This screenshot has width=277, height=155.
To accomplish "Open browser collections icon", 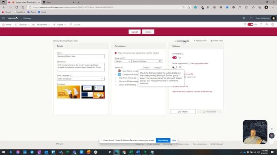I will (x=260, y=7).
